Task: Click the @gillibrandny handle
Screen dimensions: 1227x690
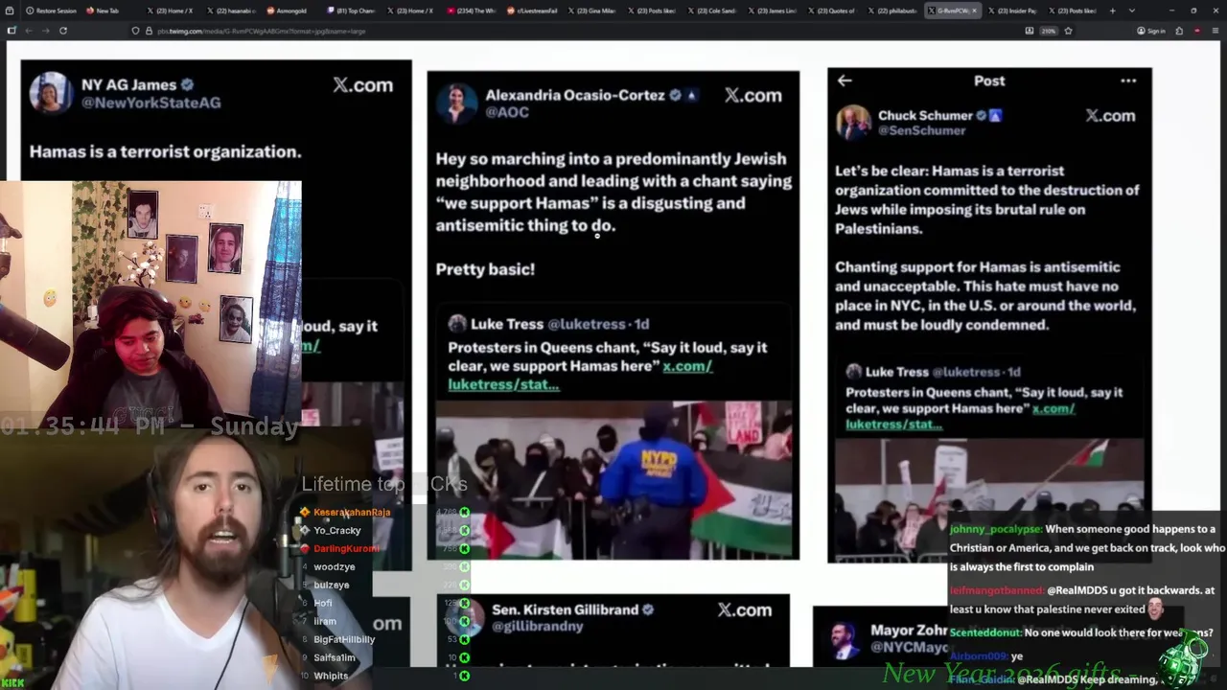Action: [x=537, y=626]
